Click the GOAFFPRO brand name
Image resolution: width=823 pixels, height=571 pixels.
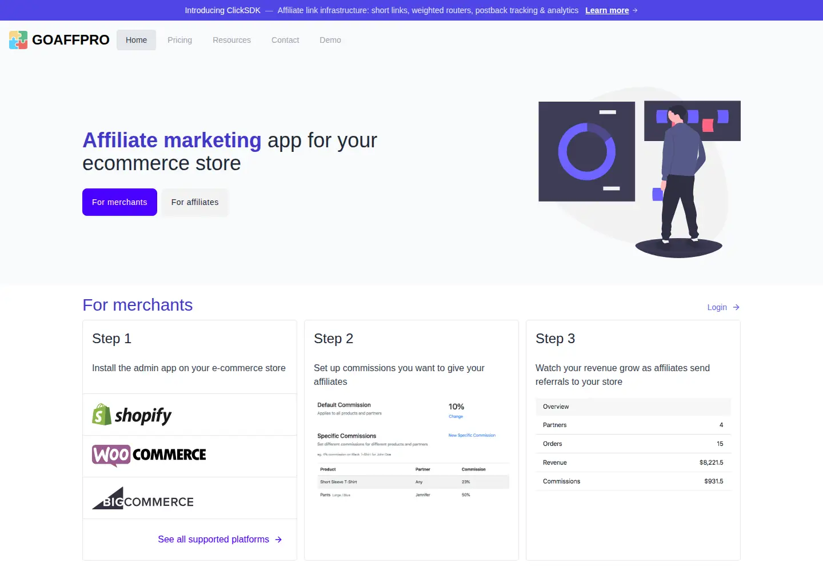(71, 40)
